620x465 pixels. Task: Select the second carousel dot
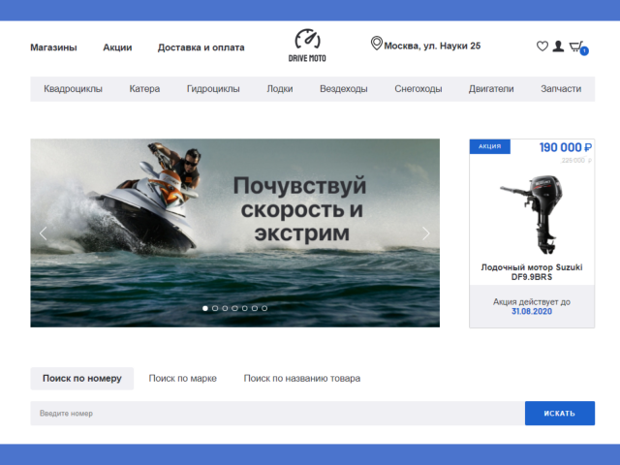pos(215,308)
